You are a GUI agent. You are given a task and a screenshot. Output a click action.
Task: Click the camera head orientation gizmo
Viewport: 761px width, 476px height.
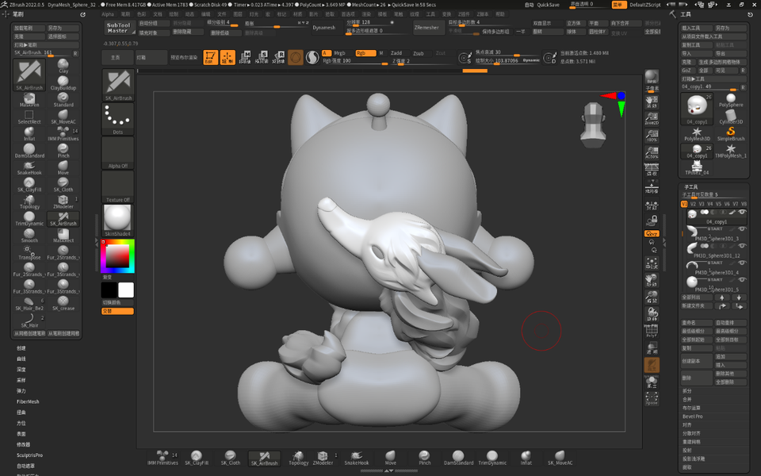(x=593, y=125)
